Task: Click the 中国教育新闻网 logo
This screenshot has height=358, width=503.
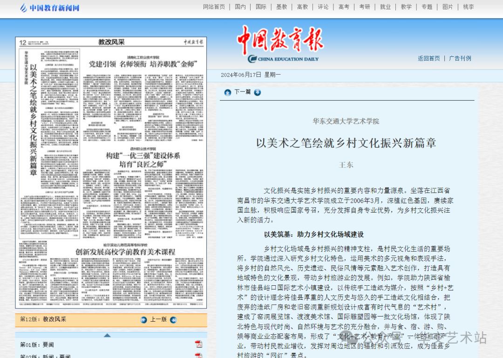Action: (49, 8)
